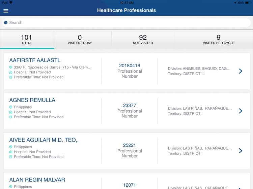Select professional number 12071
This screenshot has width=253, height=189.
[x=130, y=185]
